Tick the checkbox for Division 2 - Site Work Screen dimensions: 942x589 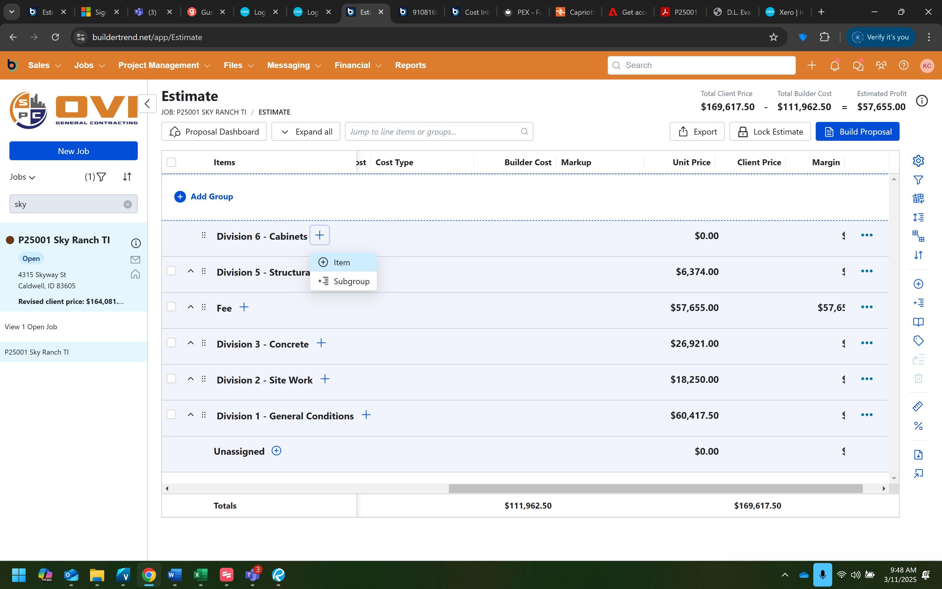171,379
